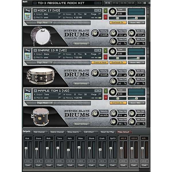Click the drum kit icon of Maple Tom 1
Image resolution: width=172 pixels, height=172 pixels.
pyautogui.click(x=28, y=96)
